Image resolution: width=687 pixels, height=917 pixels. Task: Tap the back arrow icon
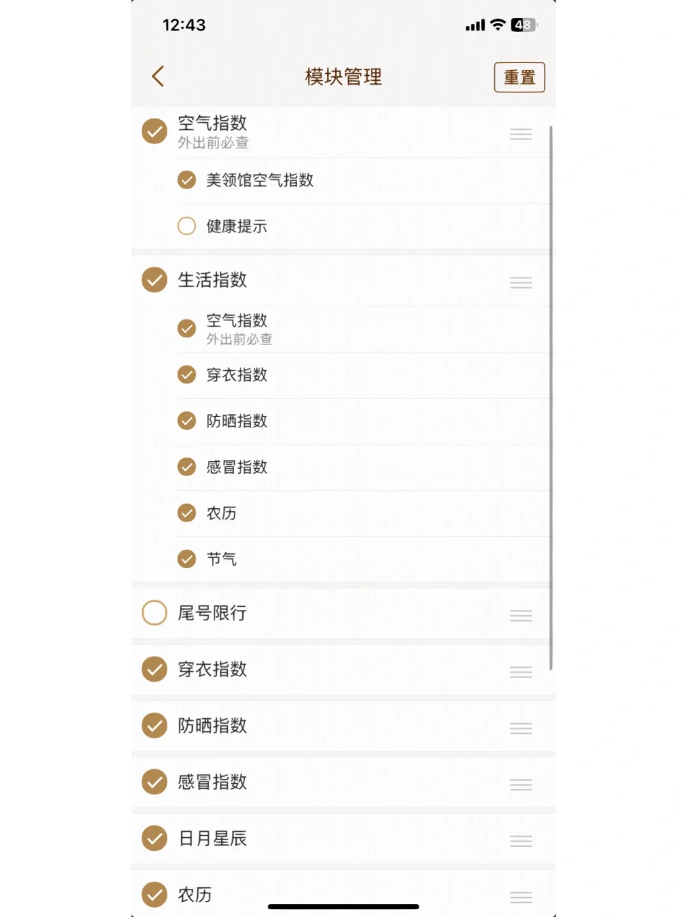point(158,76)
